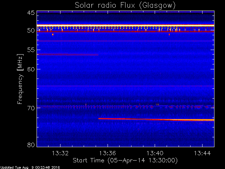Click the bright white emission band near 49 MHz
The image size is (225, 169).
point(126,25)
